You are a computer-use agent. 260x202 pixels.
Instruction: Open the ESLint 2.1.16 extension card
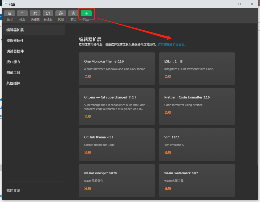197,69
